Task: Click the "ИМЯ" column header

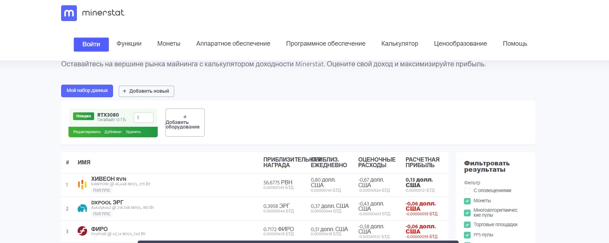Action: [84, 162]
